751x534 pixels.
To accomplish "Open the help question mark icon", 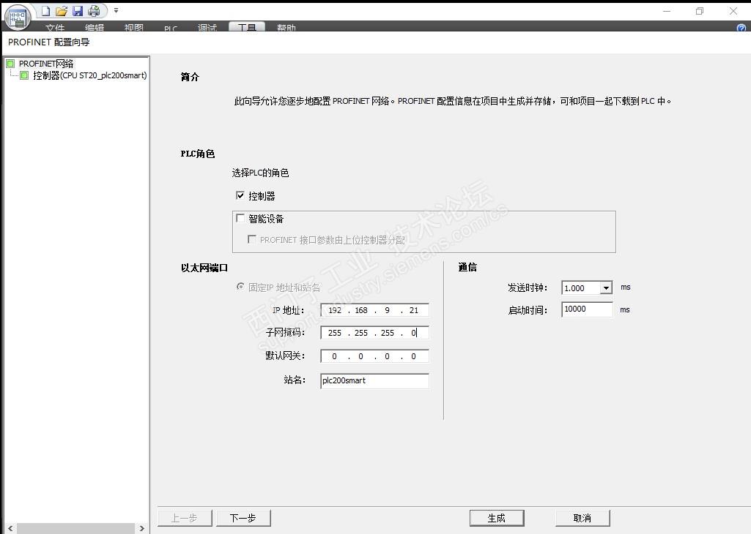I will pos(741,28).
